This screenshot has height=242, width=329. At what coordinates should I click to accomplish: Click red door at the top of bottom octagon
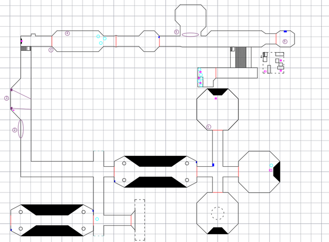tap(218, 192)
